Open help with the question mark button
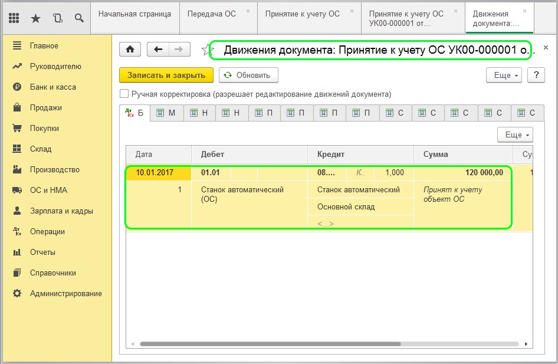Screen dimensions: 558x364 tap(536, 75)
